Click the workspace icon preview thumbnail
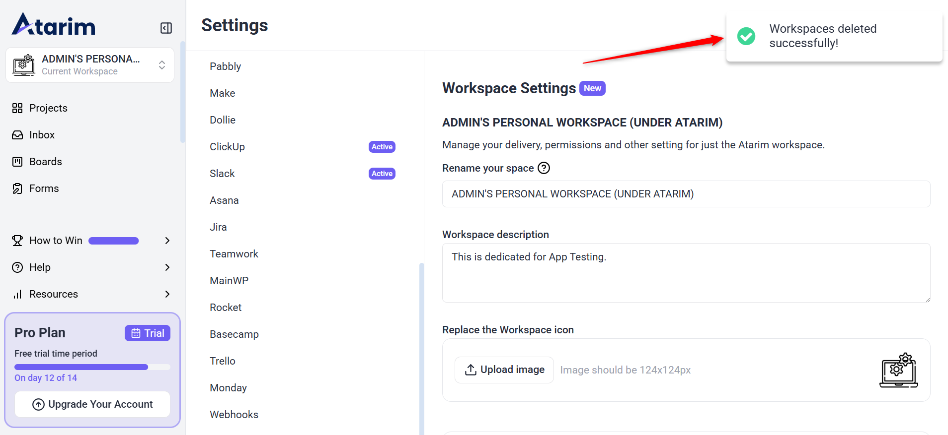Screen dimensions: 948x435 898,370
